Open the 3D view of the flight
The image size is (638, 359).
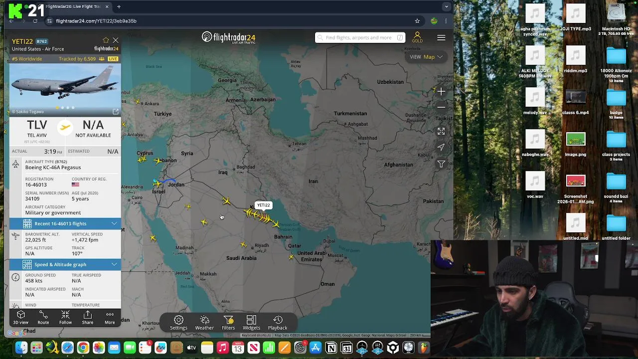21,318
